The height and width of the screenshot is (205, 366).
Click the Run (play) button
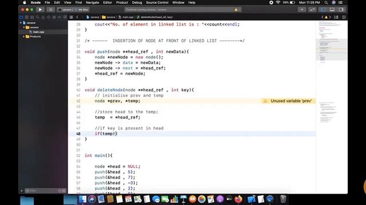40,10
